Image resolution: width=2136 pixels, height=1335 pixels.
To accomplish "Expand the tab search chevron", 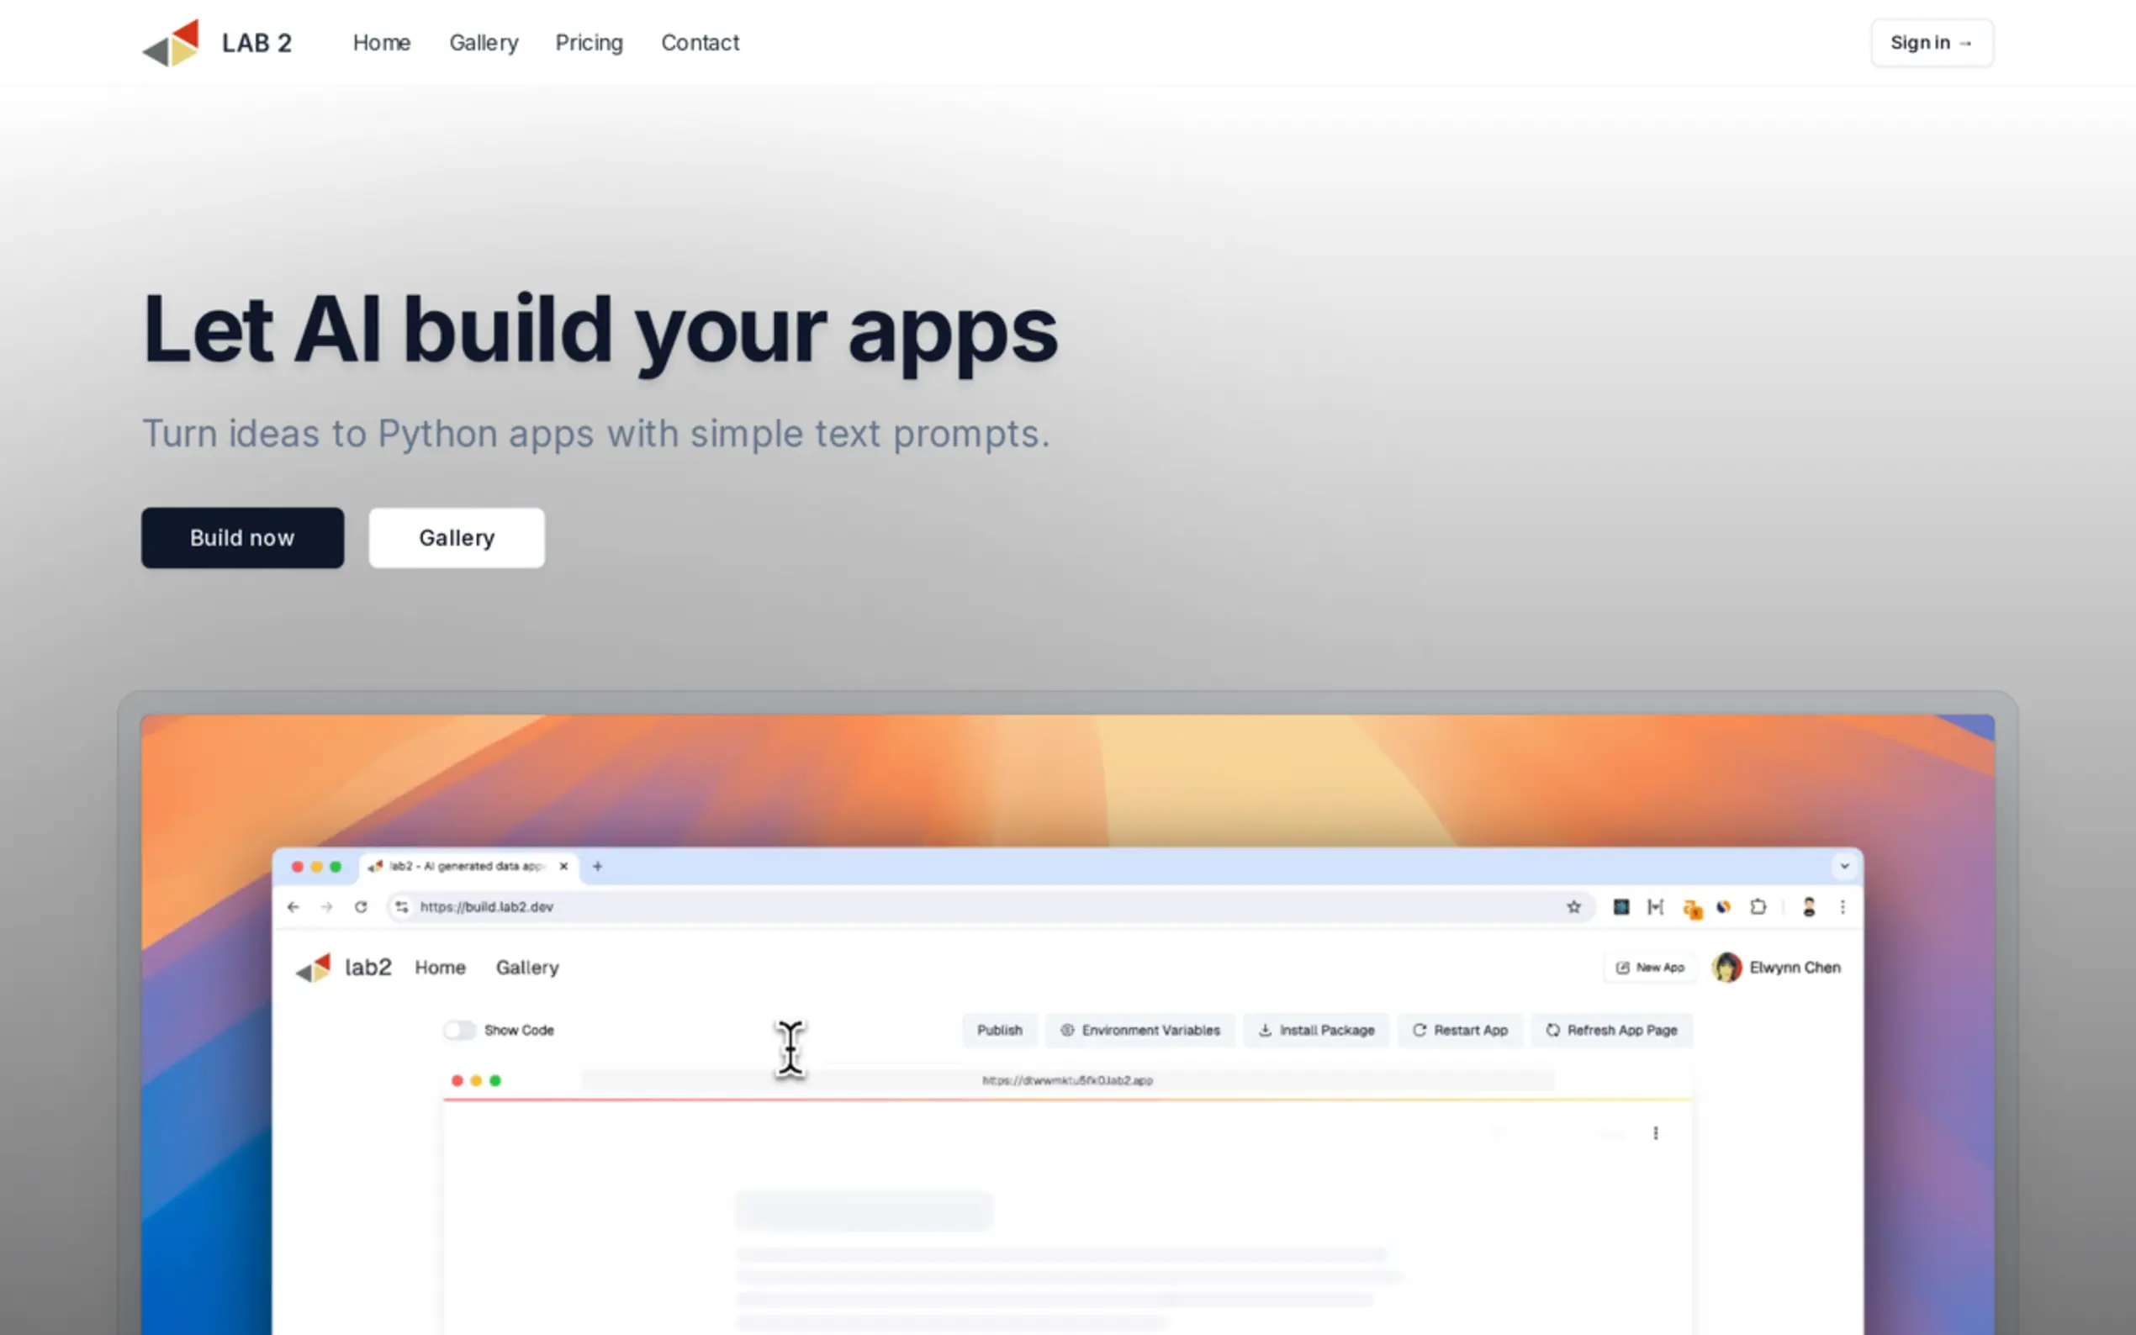I will point(1843,866).
